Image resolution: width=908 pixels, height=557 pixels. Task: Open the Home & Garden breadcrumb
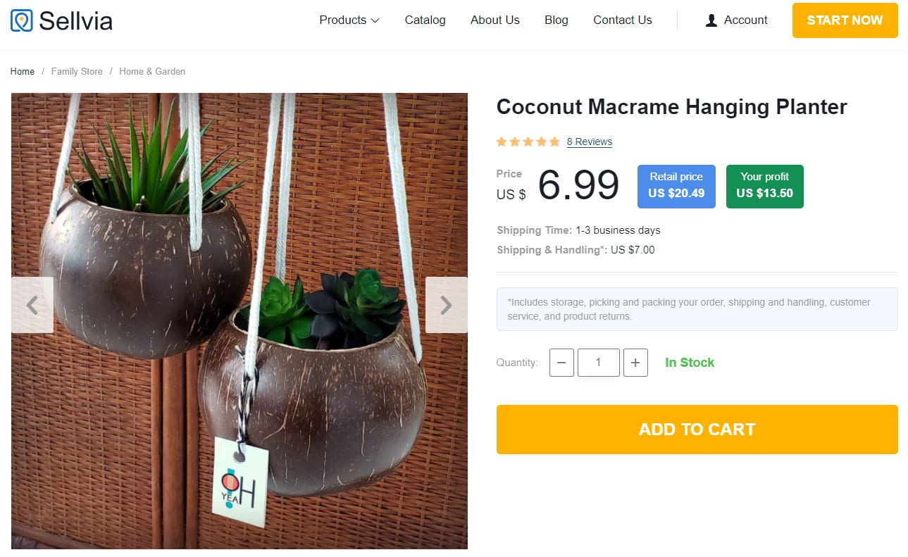coord(152,71)
